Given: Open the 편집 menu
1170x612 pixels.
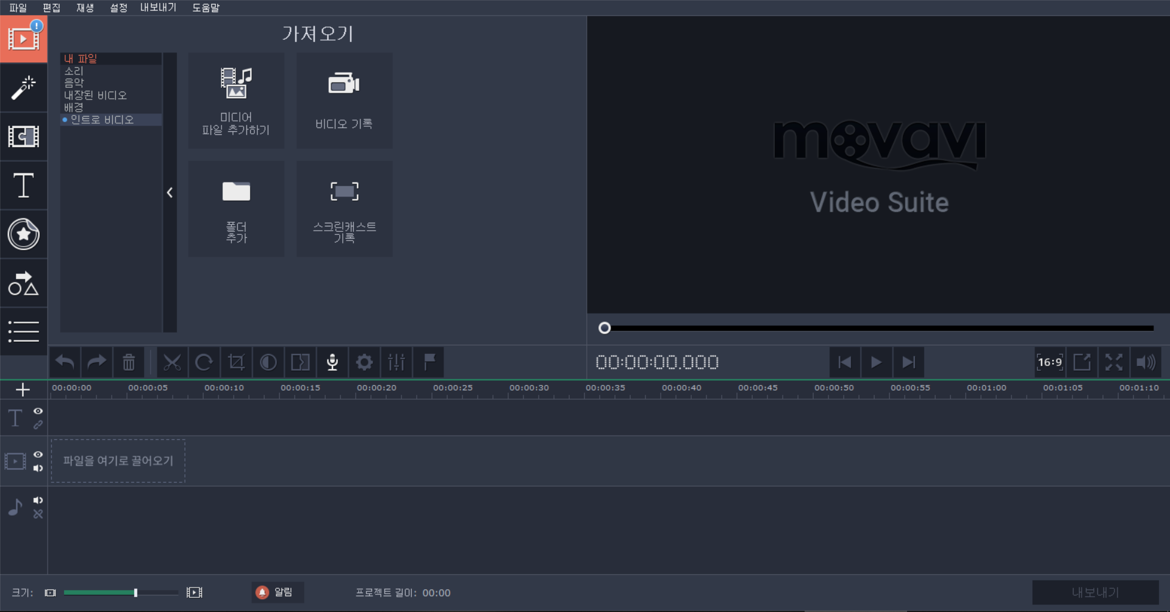Looking at the screenshot, I should [51, 8].
